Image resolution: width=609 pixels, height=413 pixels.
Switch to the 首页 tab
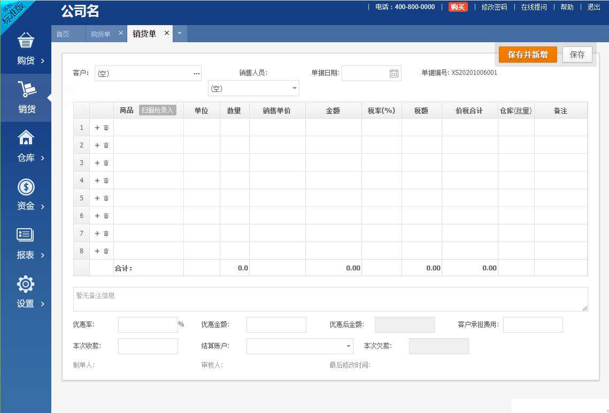click(x=63, y=34)
